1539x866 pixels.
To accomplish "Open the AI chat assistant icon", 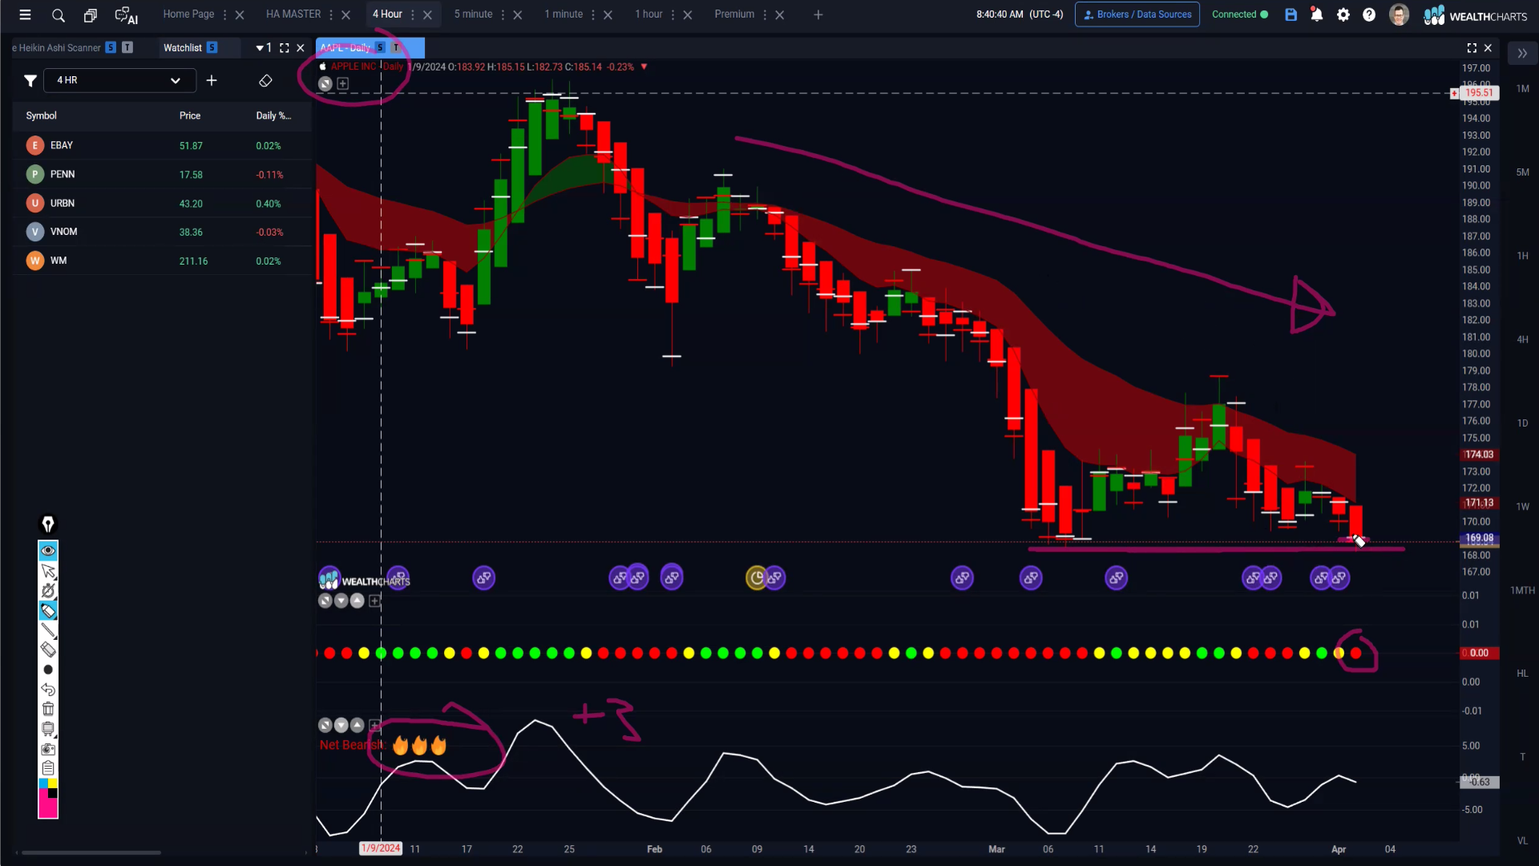I will click(127, 15).
